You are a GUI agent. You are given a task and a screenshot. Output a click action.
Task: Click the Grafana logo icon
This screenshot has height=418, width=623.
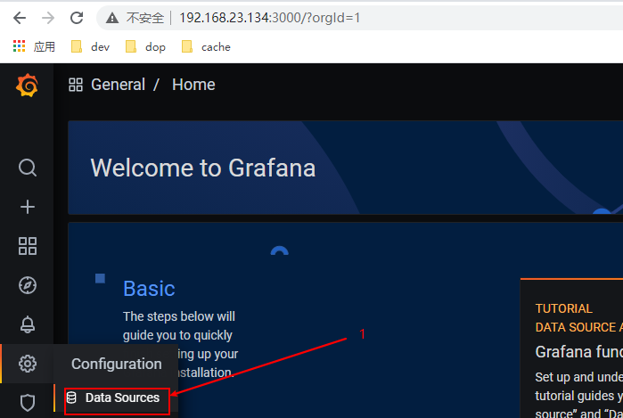coord(27,85)
